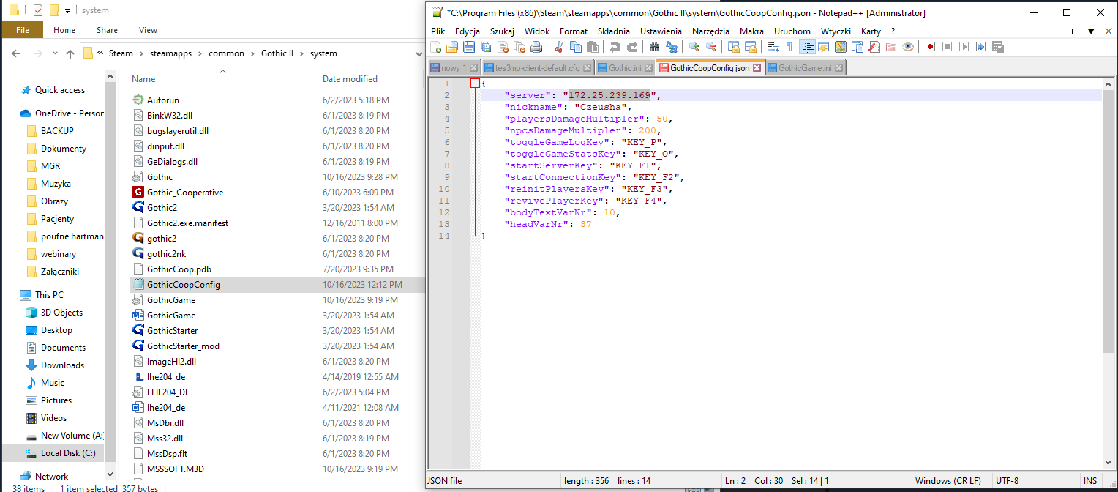Open the Szukaj menu

pyautogui.click(x=502, y=31)
